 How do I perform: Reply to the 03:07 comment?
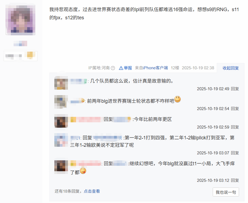coord(235,153)
